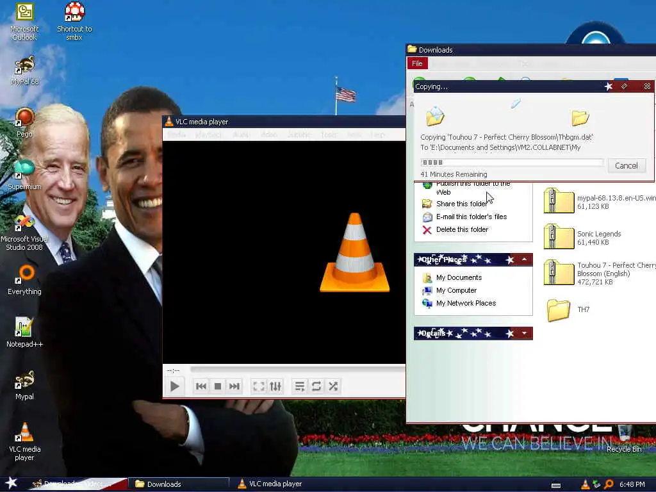Click the keyboard icon in the taskbar
656x492 pixels.
(x=556, y=486)
